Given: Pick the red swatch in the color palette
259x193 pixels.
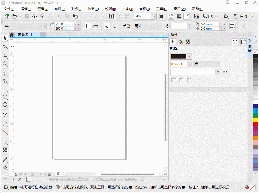Looking at the screenshot, I should 256,124.
